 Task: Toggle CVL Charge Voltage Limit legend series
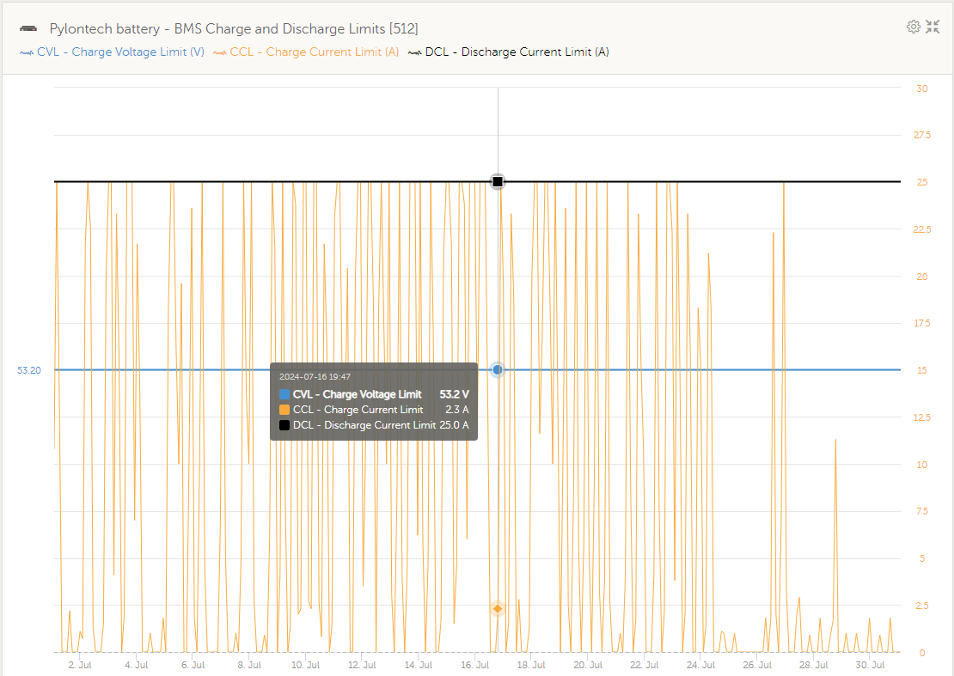tap(112, 52)
